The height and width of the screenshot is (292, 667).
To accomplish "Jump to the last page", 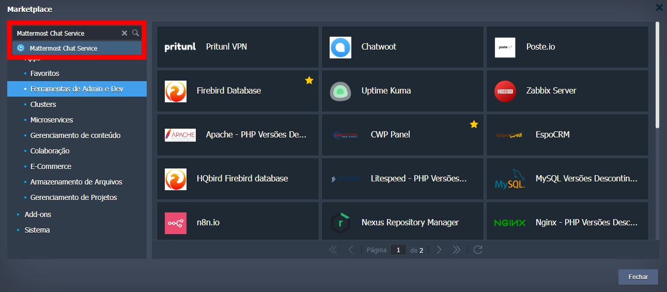I will coord(456,250).
